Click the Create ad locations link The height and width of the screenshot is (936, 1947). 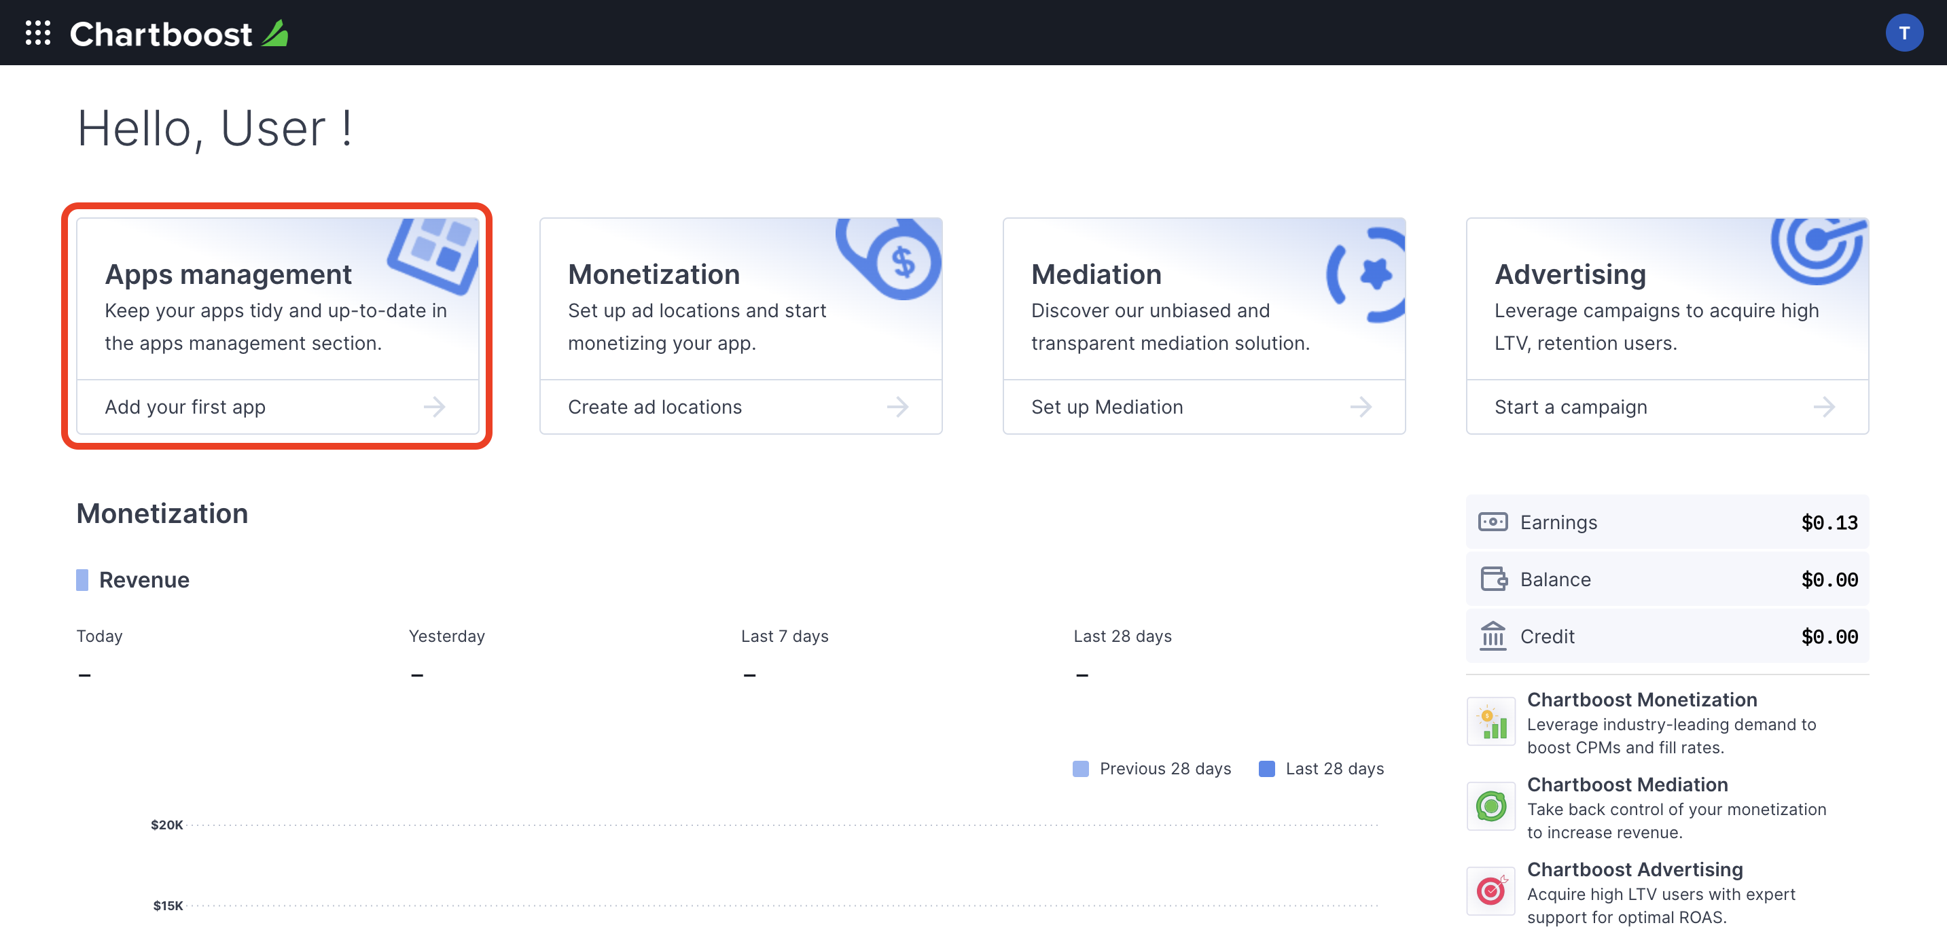[x=654, y=406]
